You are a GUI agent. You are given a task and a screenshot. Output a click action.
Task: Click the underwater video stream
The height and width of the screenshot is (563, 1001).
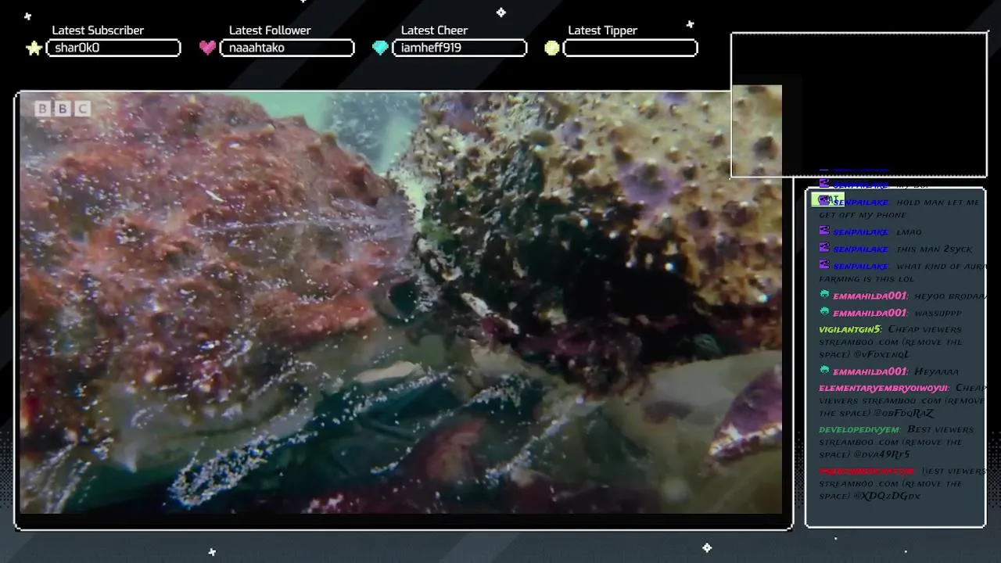tap(400, 303)
